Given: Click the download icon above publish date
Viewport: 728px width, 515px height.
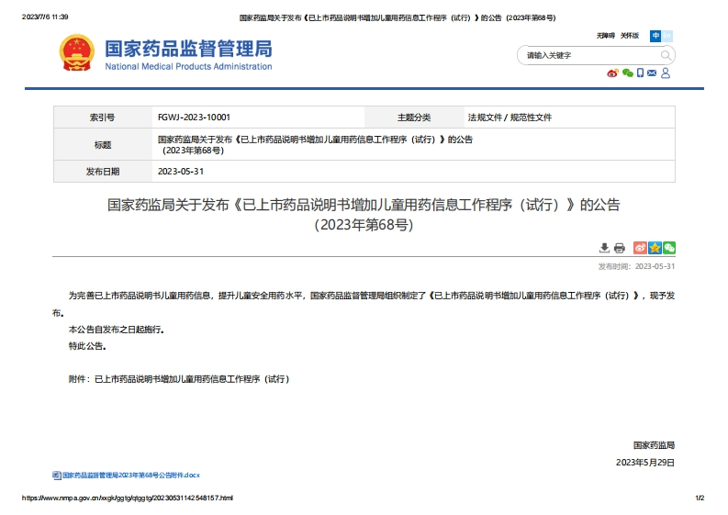Looking at the screenshot, I should coord(604,248).
